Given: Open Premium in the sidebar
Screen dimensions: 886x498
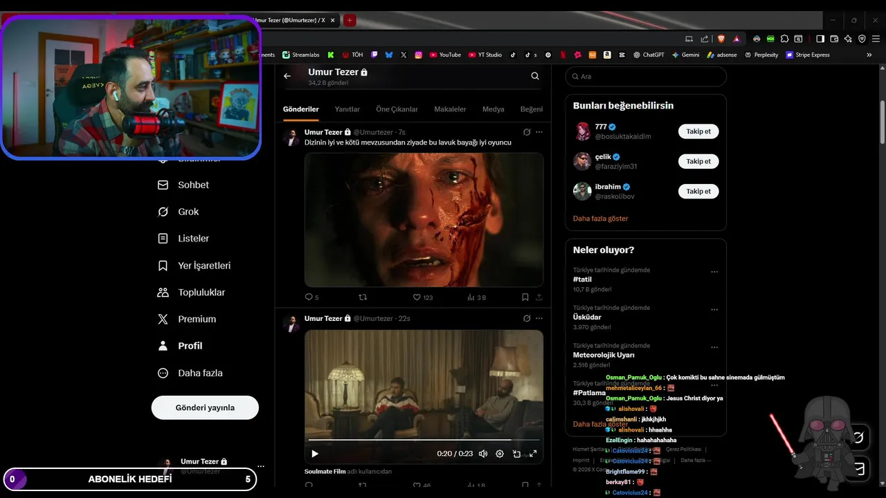Looking at the screenshot, I should tap(187, 319).
